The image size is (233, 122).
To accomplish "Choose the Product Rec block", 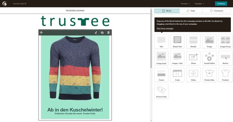I will click(209, 75).
